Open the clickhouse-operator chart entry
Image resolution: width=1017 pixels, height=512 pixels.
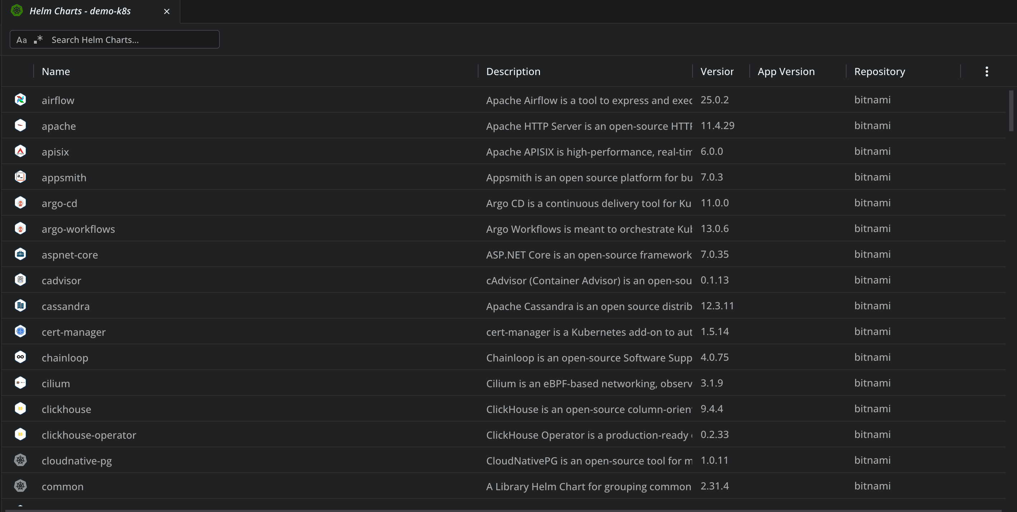click(89, 434)
